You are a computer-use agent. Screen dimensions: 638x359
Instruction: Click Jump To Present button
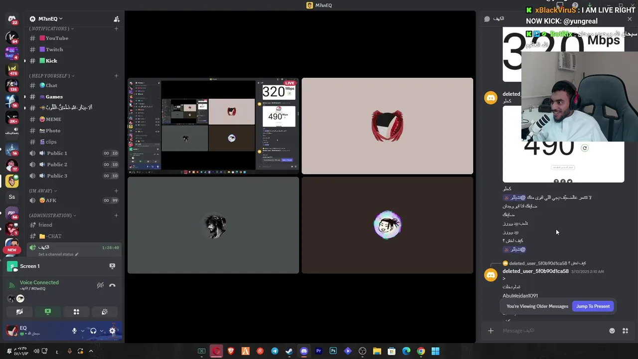point(593,306)
